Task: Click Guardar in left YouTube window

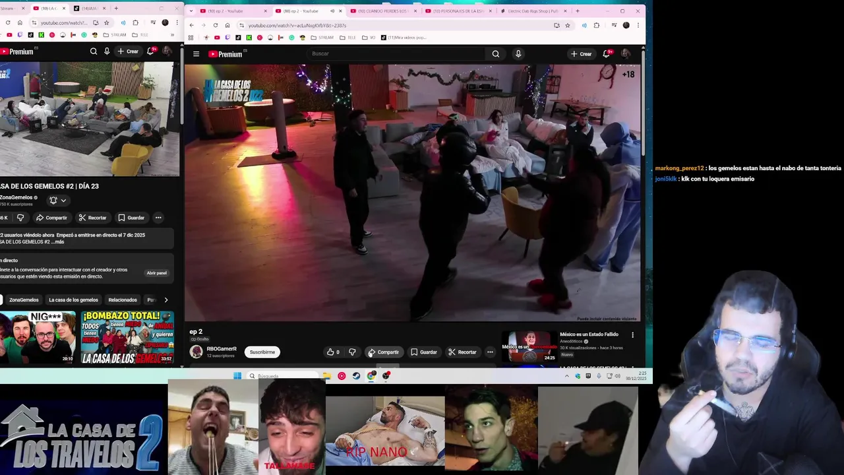Action: [x=131, y=218]
